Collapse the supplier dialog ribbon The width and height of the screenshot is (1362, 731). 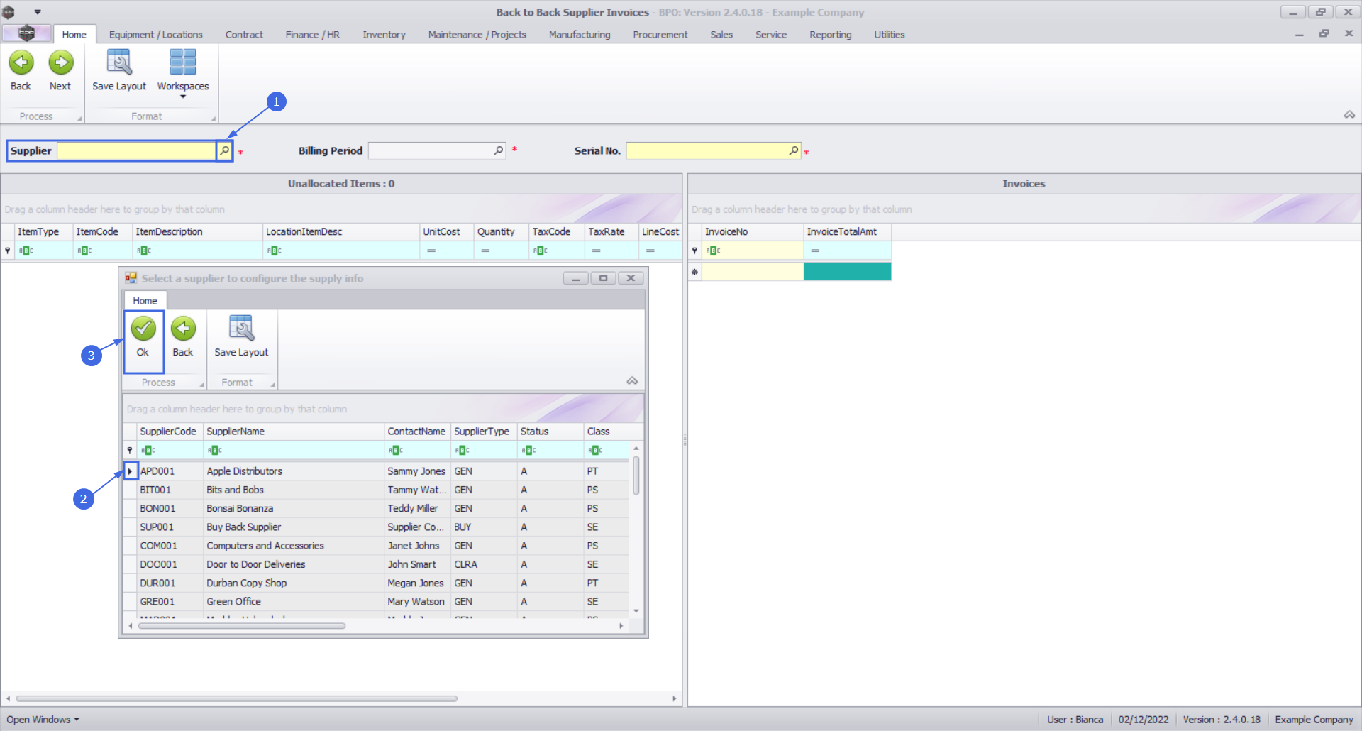632,381
